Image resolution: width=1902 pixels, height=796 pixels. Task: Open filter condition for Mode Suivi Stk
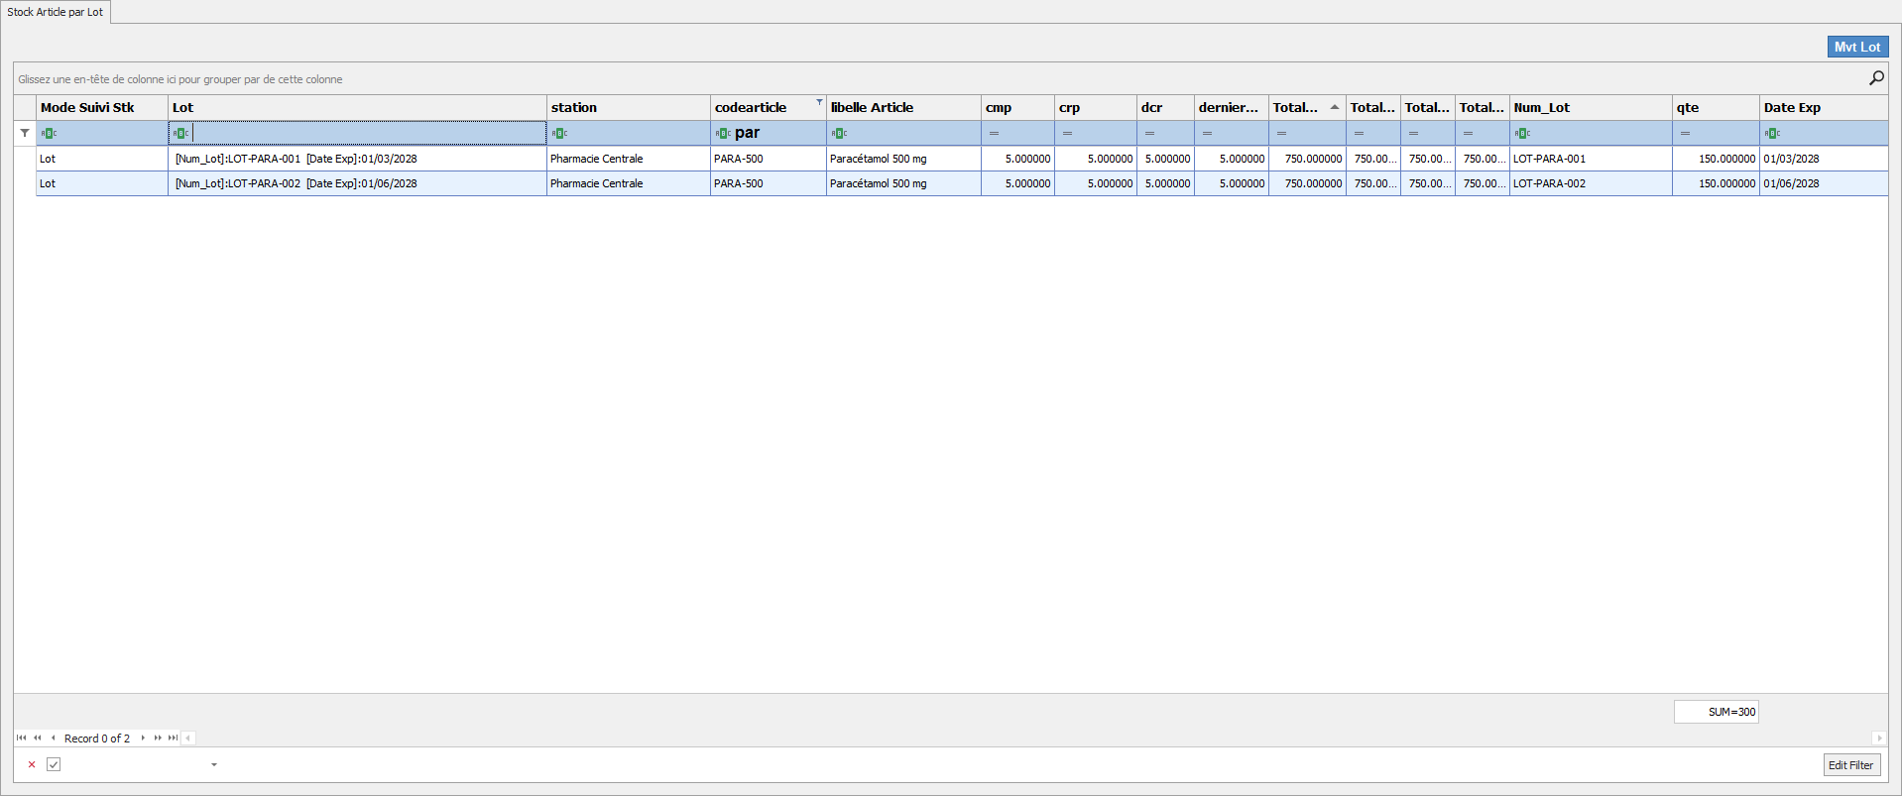49,133
